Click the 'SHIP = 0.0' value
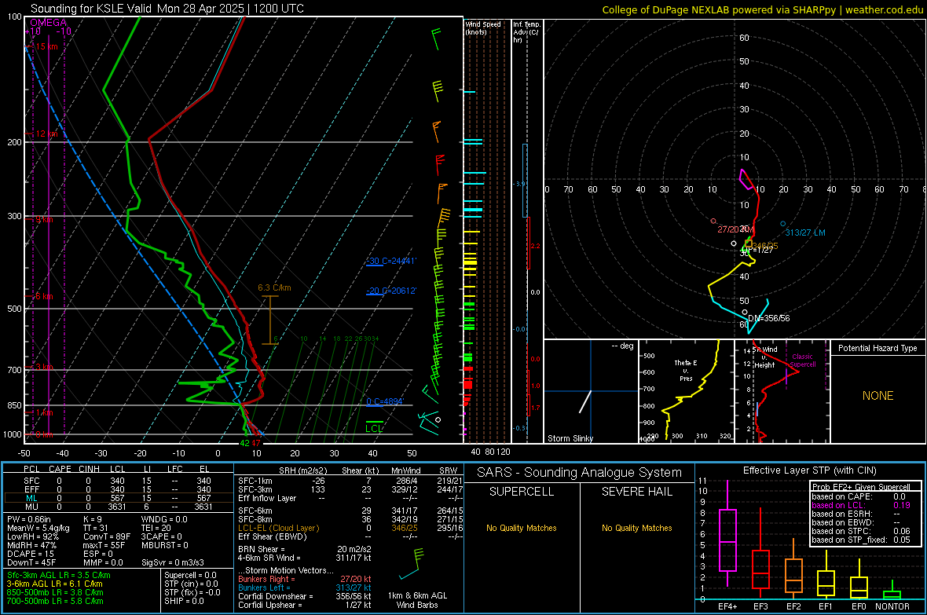 tap(184, 601)
